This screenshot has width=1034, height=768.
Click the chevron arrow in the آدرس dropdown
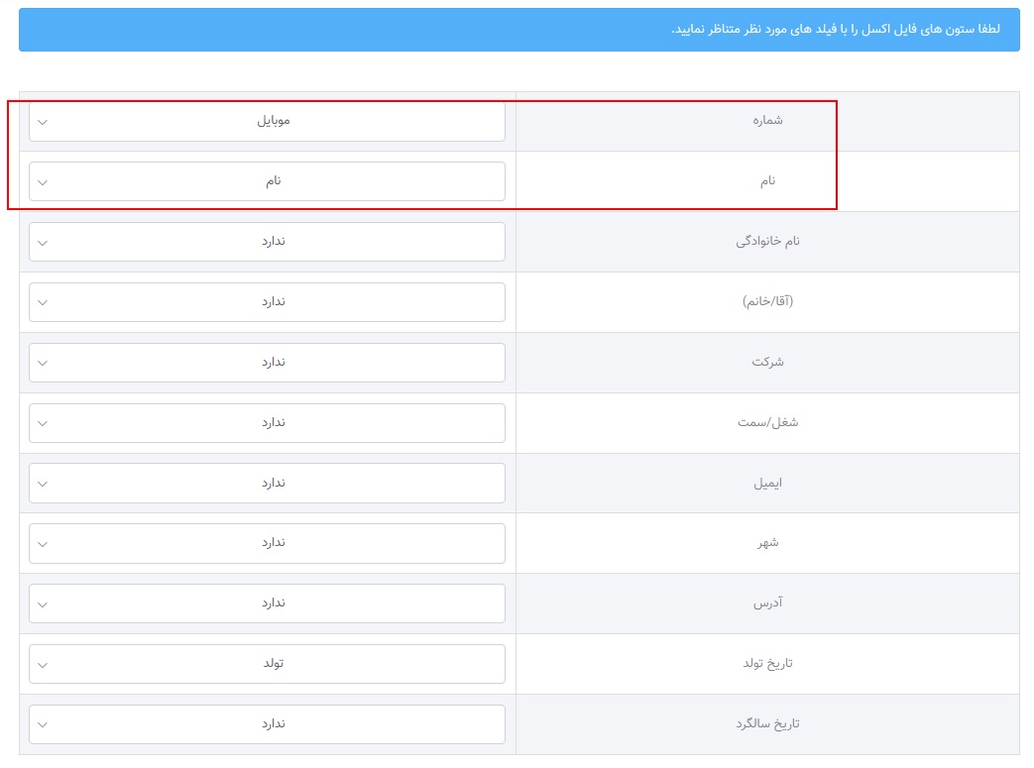click(x=43, y=605)
